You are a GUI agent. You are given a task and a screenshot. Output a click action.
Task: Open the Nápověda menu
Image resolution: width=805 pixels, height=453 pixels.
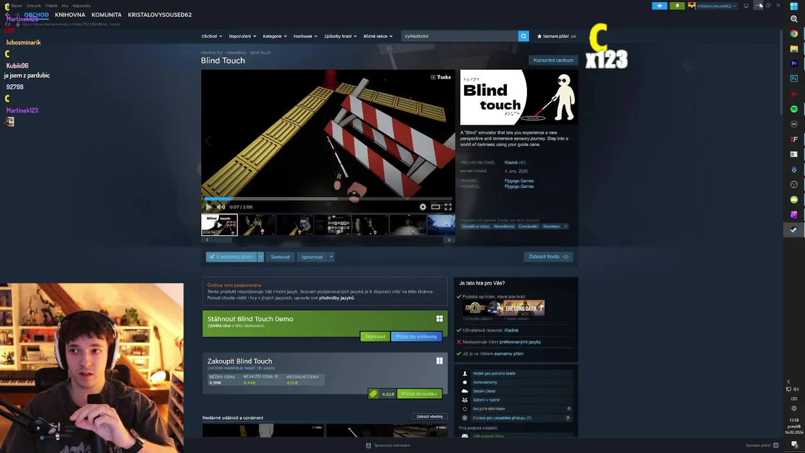pos(82,6)
